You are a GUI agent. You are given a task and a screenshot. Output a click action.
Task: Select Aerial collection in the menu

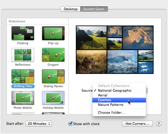coord(119,95)
